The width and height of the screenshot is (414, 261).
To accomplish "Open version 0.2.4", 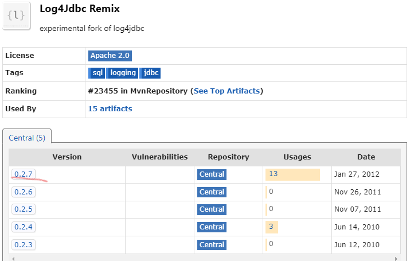I will pyautogui.click(x=24, y=227).
